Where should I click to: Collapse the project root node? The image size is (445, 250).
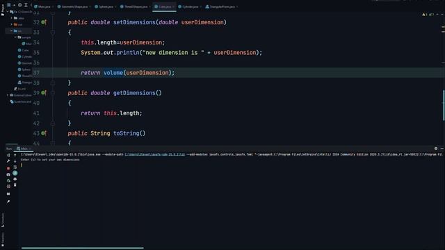[8, 12]
